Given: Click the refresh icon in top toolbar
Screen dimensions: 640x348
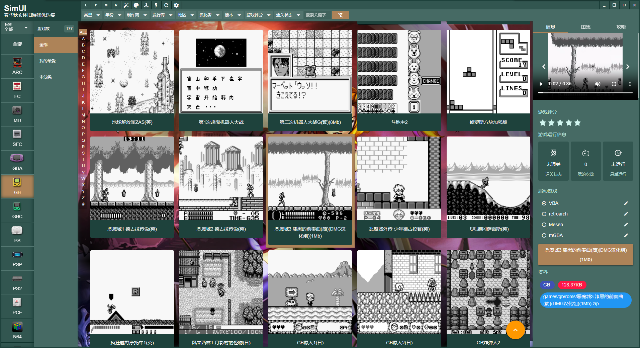Looking at the screenshot, I should click(x=166, y=5).
